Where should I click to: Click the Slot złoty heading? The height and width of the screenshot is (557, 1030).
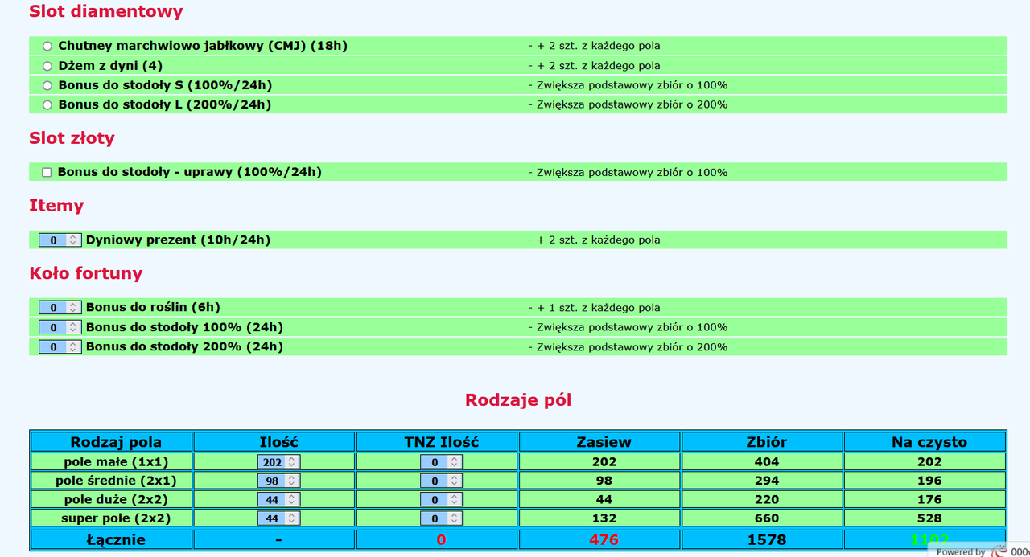pyautogui.click(x=72, y=138)
